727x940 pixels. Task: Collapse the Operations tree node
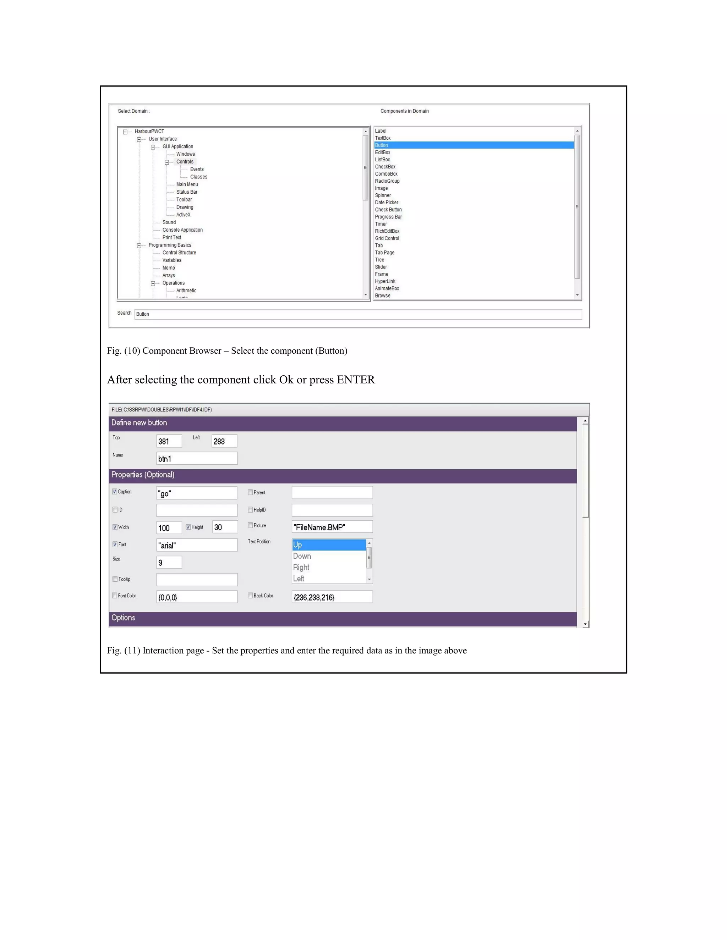[153, 284]
